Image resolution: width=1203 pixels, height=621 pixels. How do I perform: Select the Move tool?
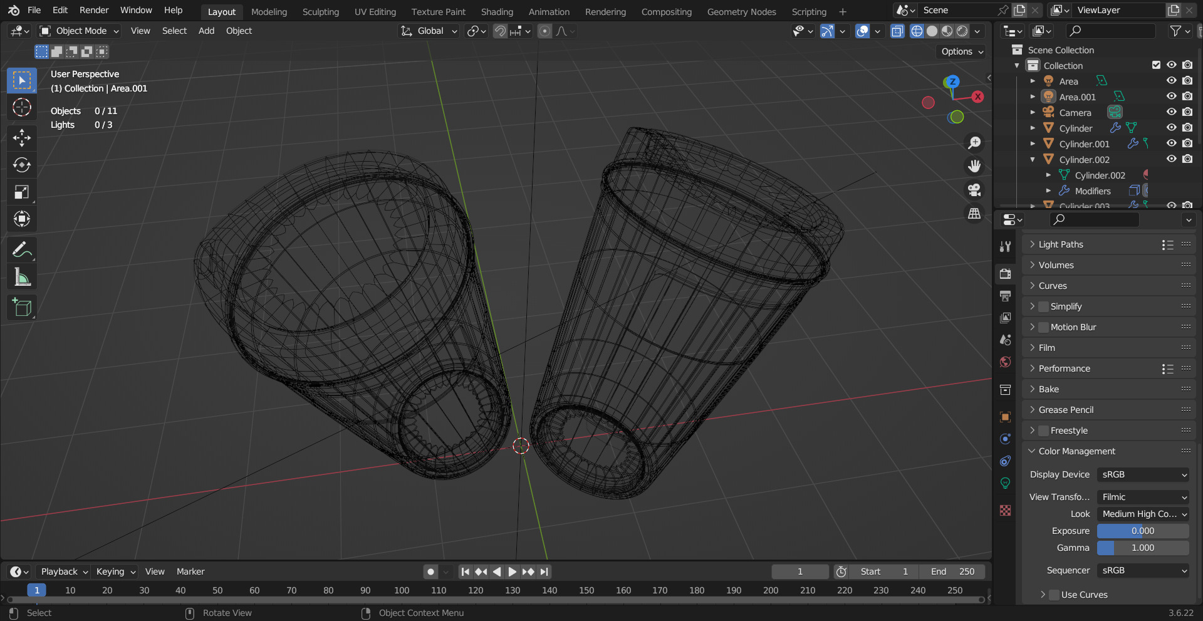click(22, 137)
